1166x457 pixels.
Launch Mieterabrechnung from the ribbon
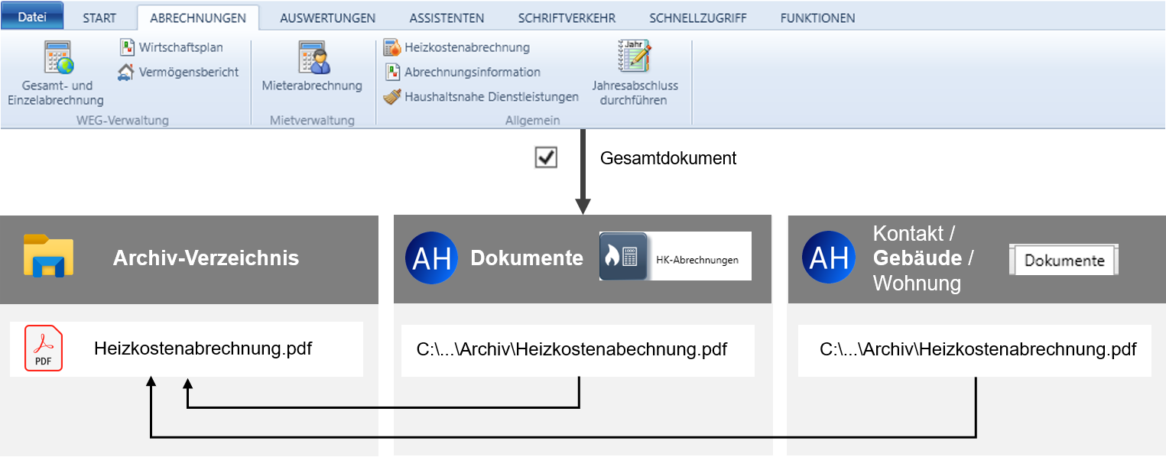pos(313,58)
